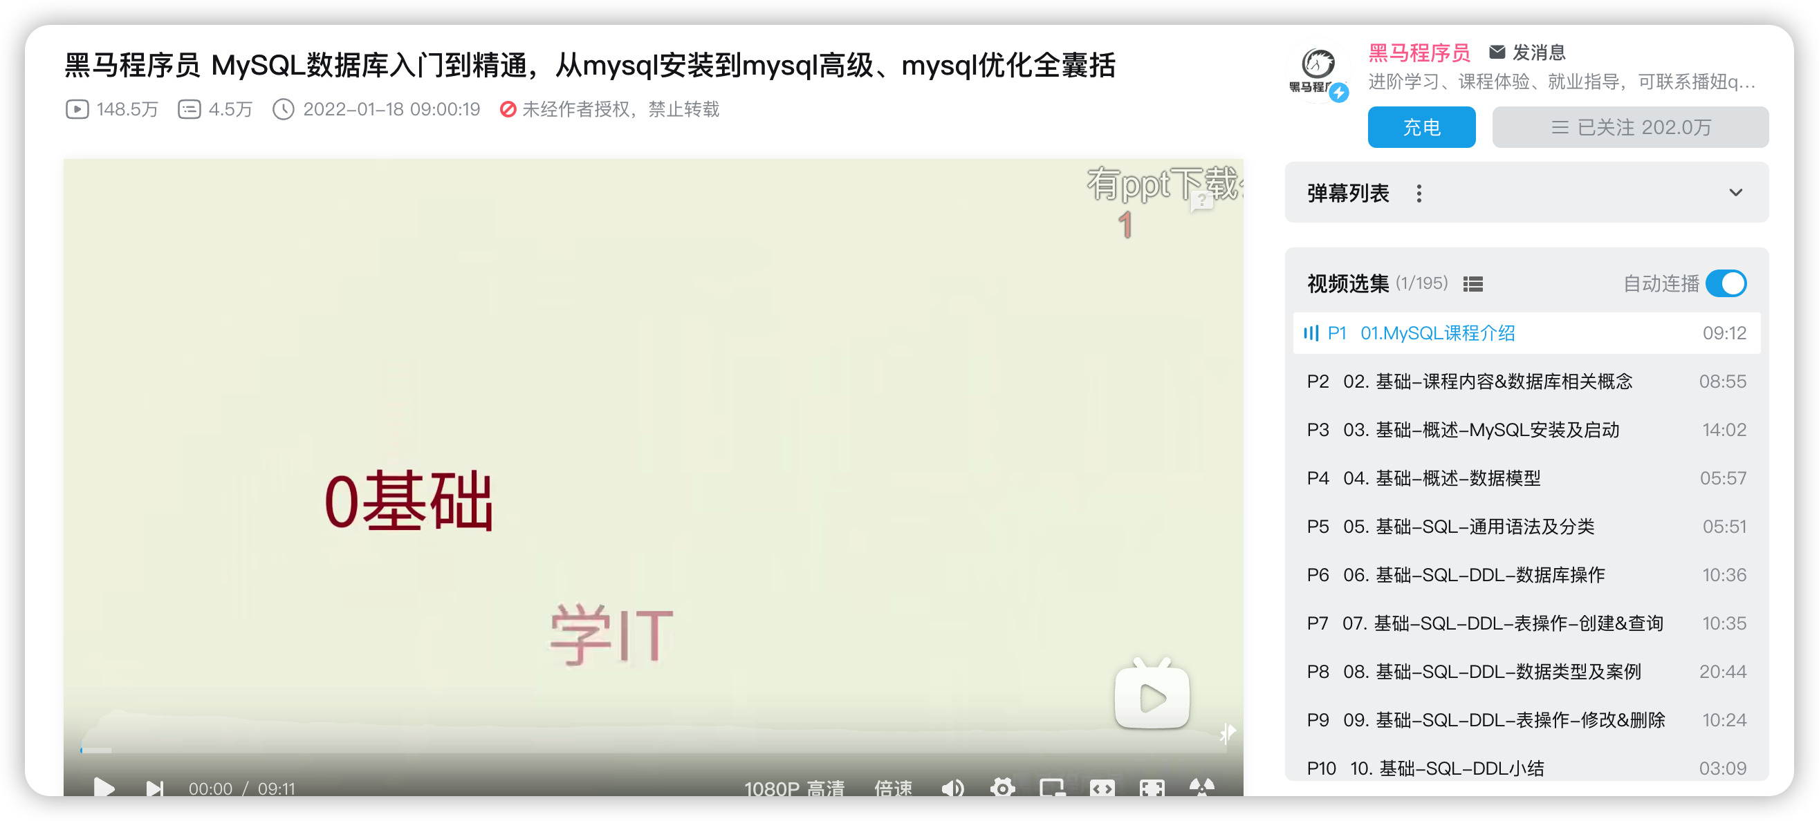Enter web fullscreen mode icon
The width and height of the screenshot is (1819, 821).
[x=1152, y=788]
